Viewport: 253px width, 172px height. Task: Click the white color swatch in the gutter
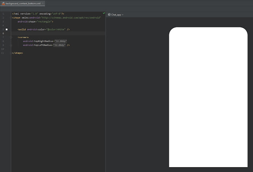(7, 29)
